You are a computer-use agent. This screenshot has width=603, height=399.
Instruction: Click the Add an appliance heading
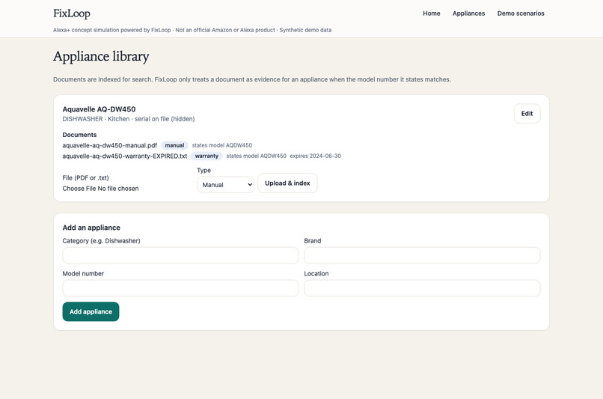pos(91,228)
